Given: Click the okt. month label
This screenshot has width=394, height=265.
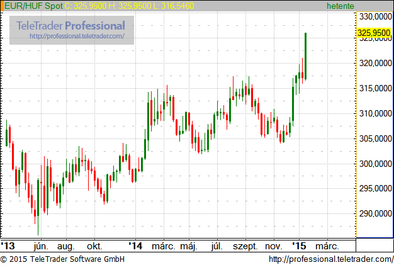Looking at the screenshot, I should coord(94,246).
